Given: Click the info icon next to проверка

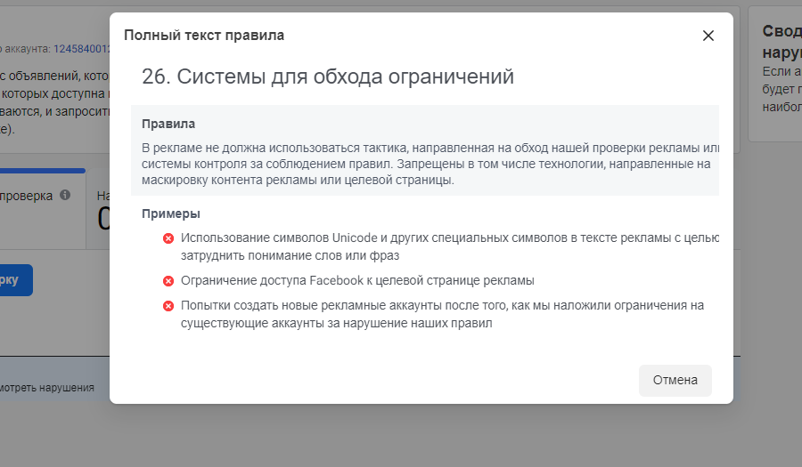Looking at the screenshot, I should click(65, 195).
